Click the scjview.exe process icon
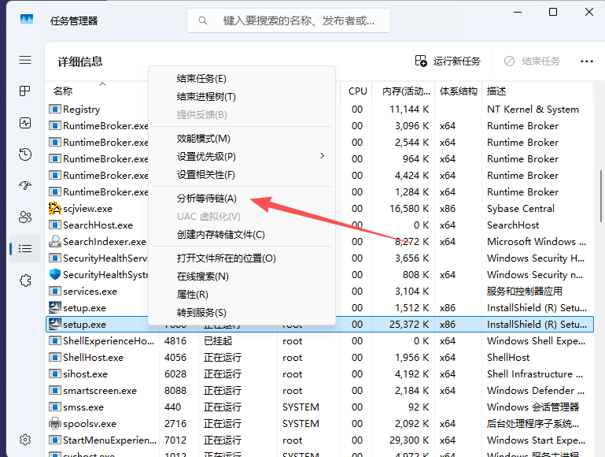 (x=54, y=209)
